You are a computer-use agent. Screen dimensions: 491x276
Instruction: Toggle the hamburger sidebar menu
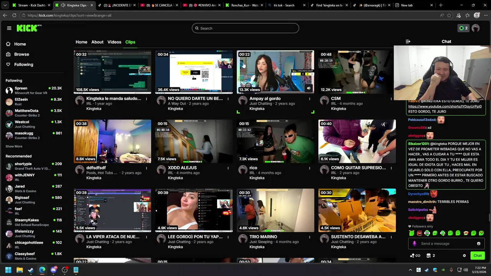(9, 28)
